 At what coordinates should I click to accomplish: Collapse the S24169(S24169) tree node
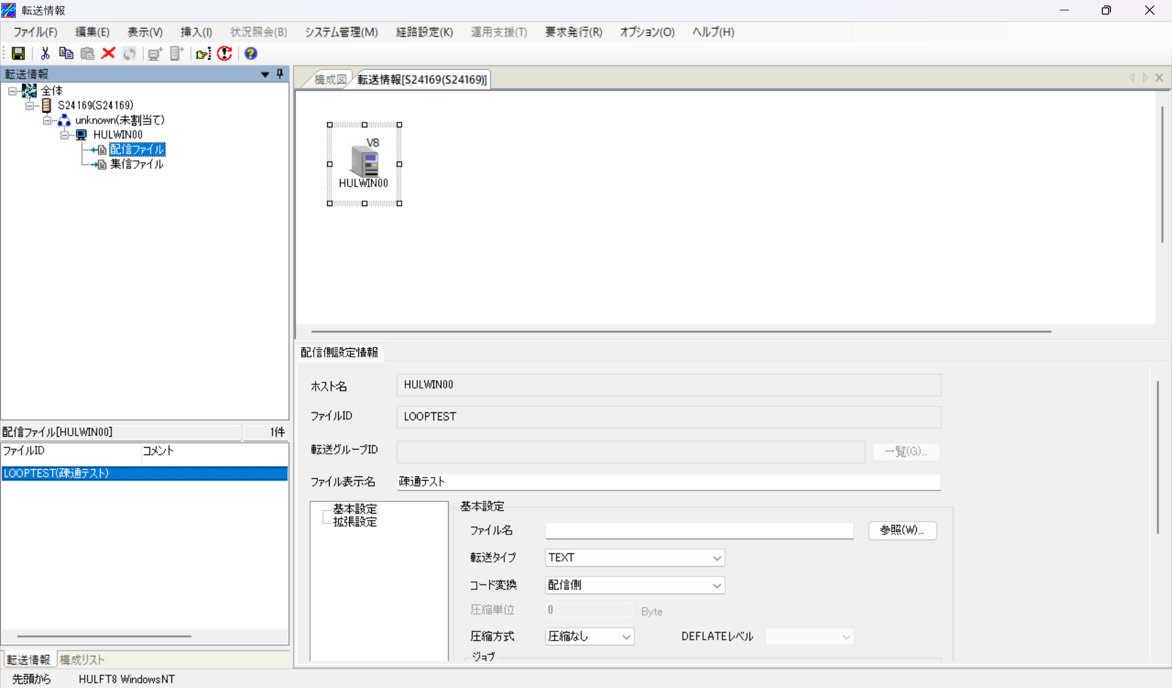pos(29,106)
